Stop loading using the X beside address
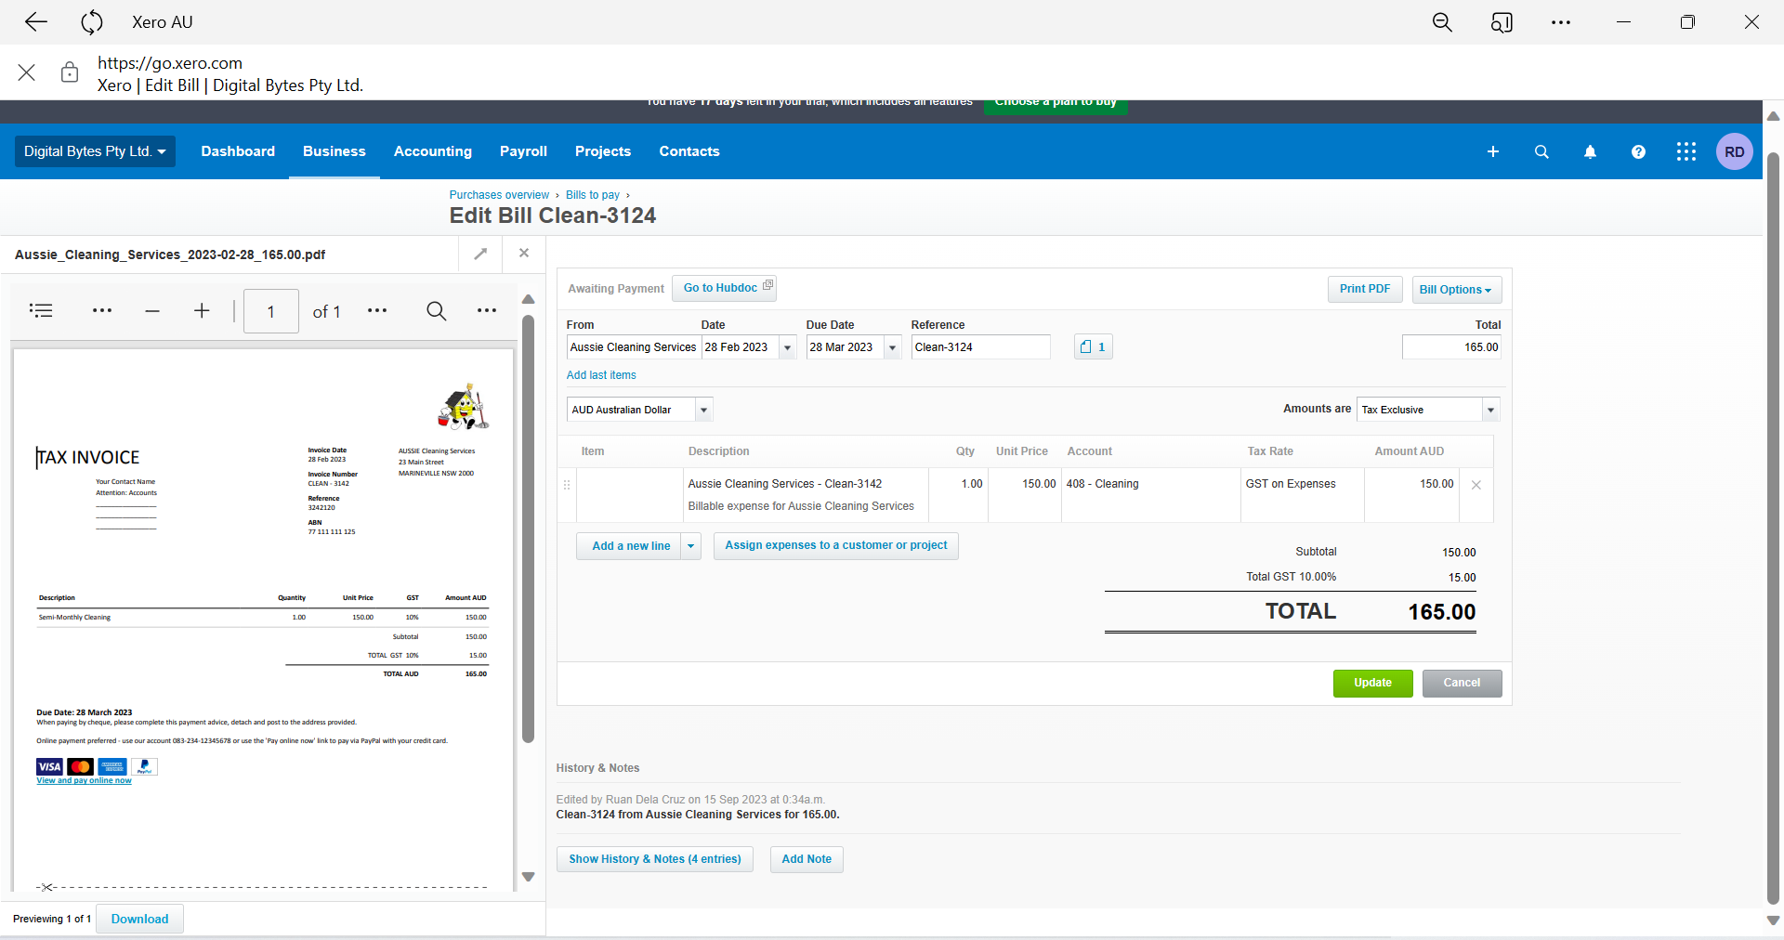The width and height of the screenshot is (1784, 940). [x=27, y=72]
